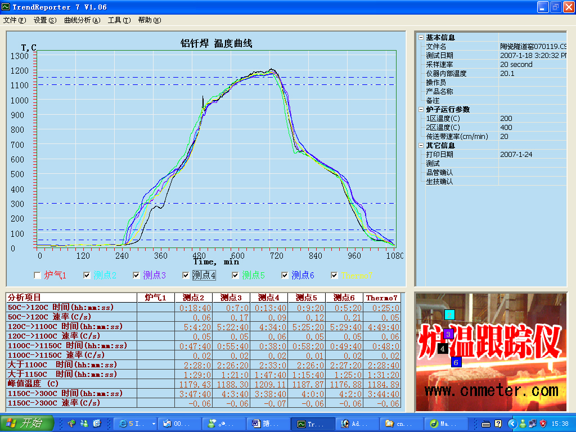Open the Internet Explorer taskbar group
576x432 pixels.
134,424
